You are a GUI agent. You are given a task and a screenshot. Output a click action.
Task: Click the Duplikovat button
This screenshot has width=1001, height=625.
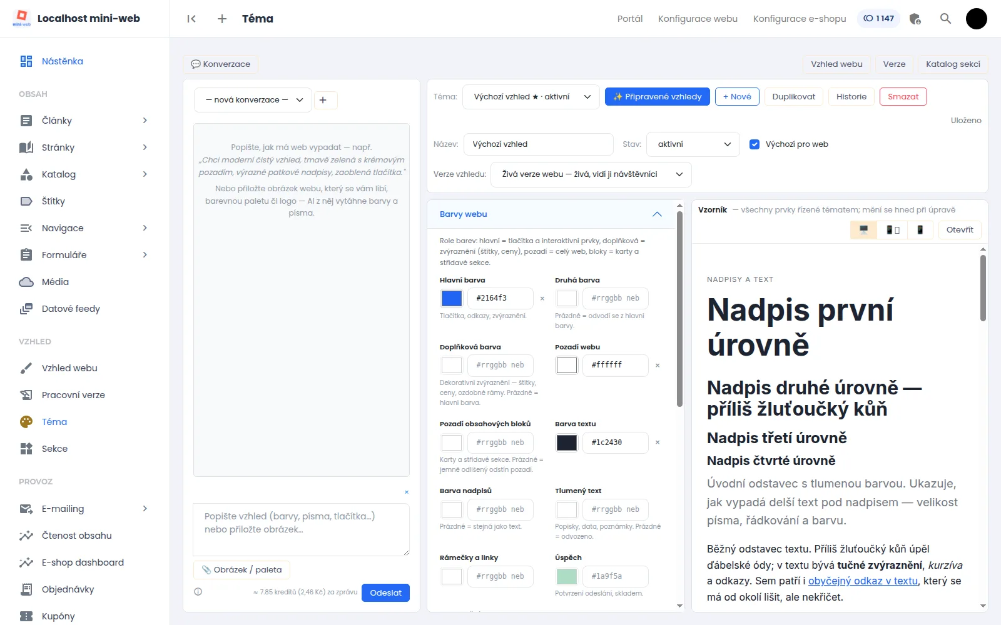tap(794, 97)
